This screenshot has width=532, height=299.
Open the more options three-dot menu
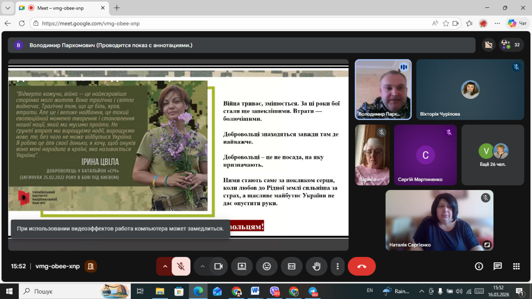[337, 267]
